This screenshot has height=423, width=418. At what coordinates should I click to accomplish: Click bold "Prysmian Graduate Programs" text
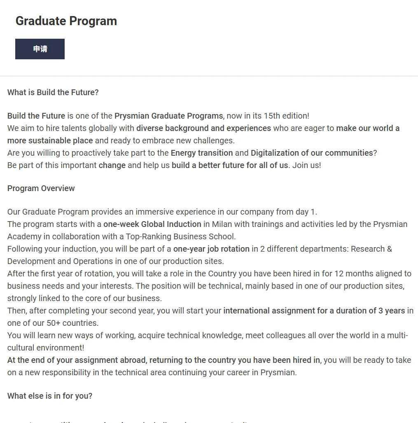[x=168, y=116]
